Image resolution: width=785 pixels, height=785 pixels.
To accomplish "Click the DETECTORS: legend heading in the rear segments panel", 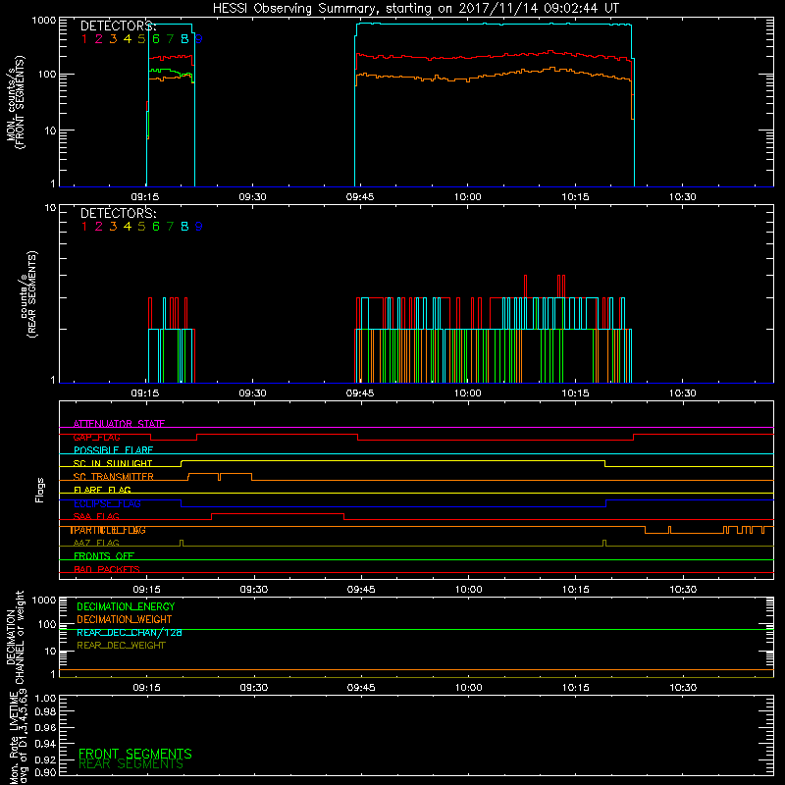I will click(x=119, y=214).
